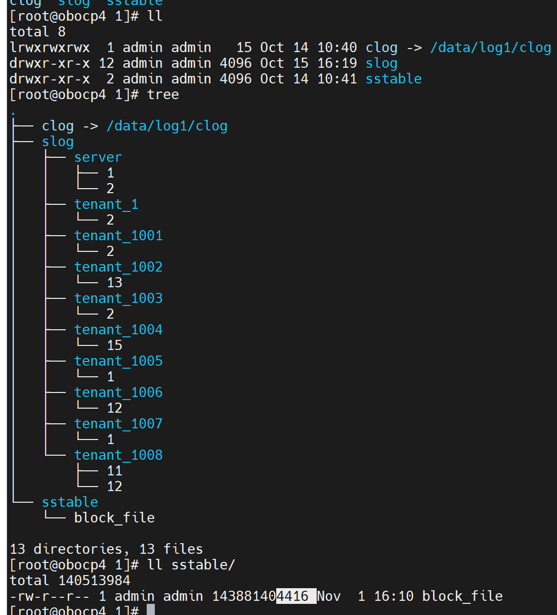This screenshot has height=615, width=557.
Task: Click the server directory in tree output
Action: coord(98,157)
